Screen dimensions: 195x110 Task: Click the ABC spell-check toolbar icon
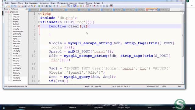(111, 6)
